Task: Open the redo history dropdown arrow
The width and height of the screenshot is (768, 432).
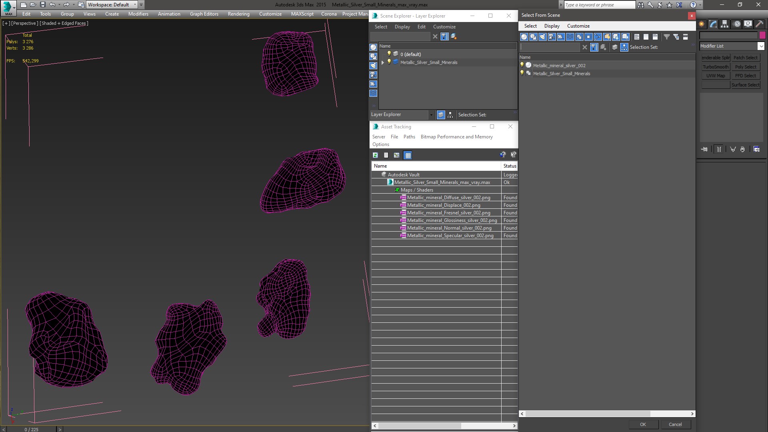Action: click(x=74, y=5)
